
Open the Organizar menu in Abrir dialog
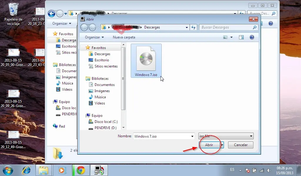(94, 37)
